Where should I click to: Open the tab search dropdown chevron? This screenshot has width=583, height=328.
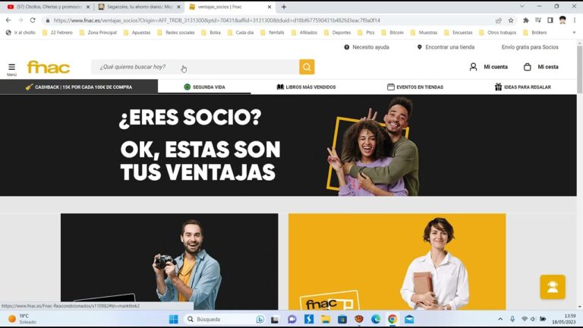[x=522, y=6]
